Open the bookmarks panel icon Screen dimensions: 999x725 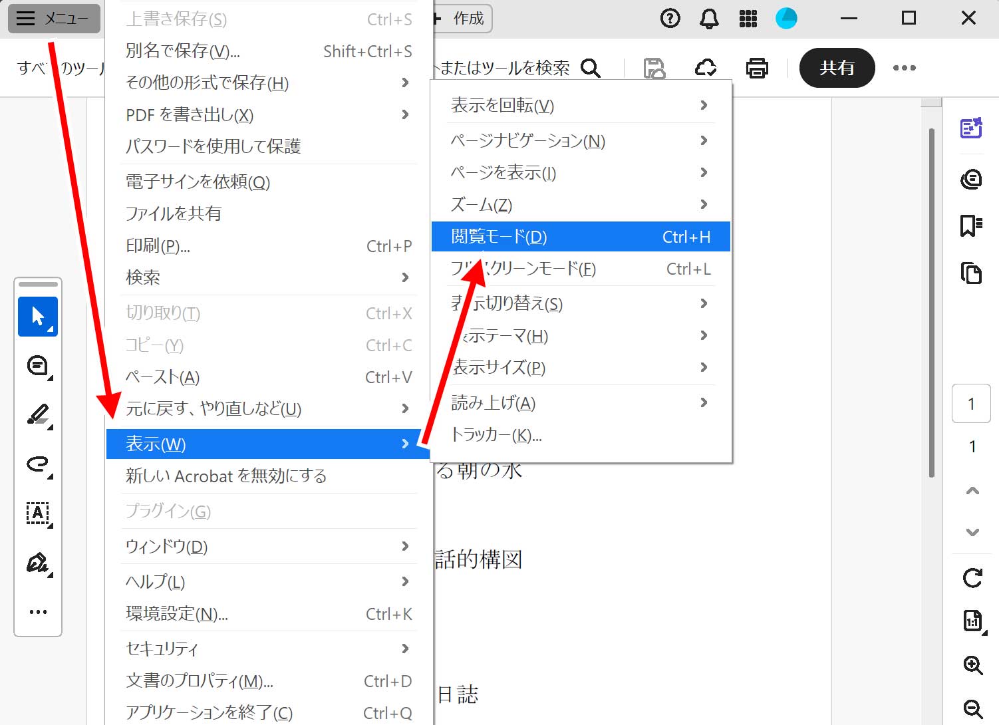tap(972, 225)
